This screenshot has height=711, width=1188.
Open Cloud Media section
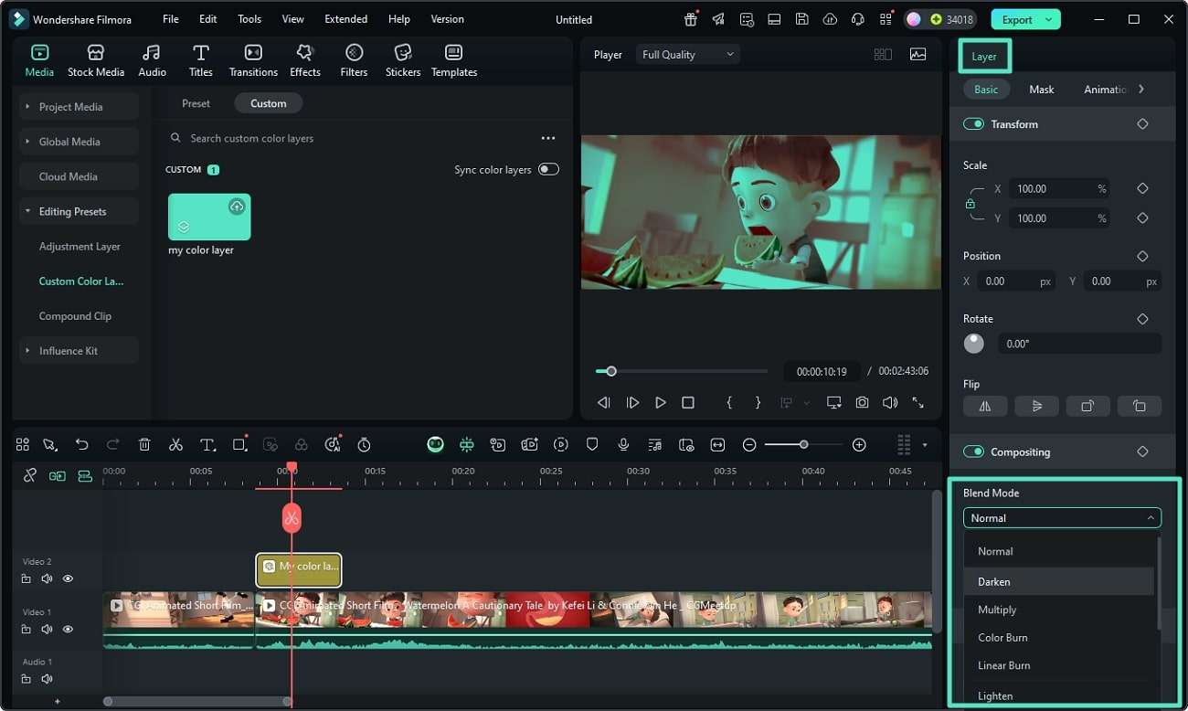pyautogui.click(x=80, y=176)
